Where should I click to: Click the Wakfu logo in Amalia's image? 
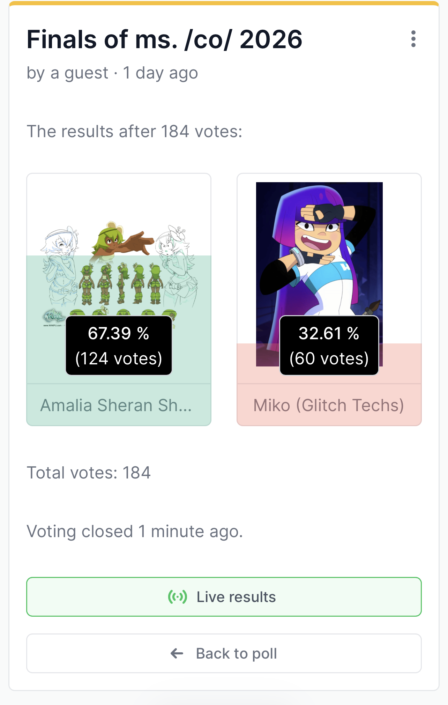(x=54, y=318)
